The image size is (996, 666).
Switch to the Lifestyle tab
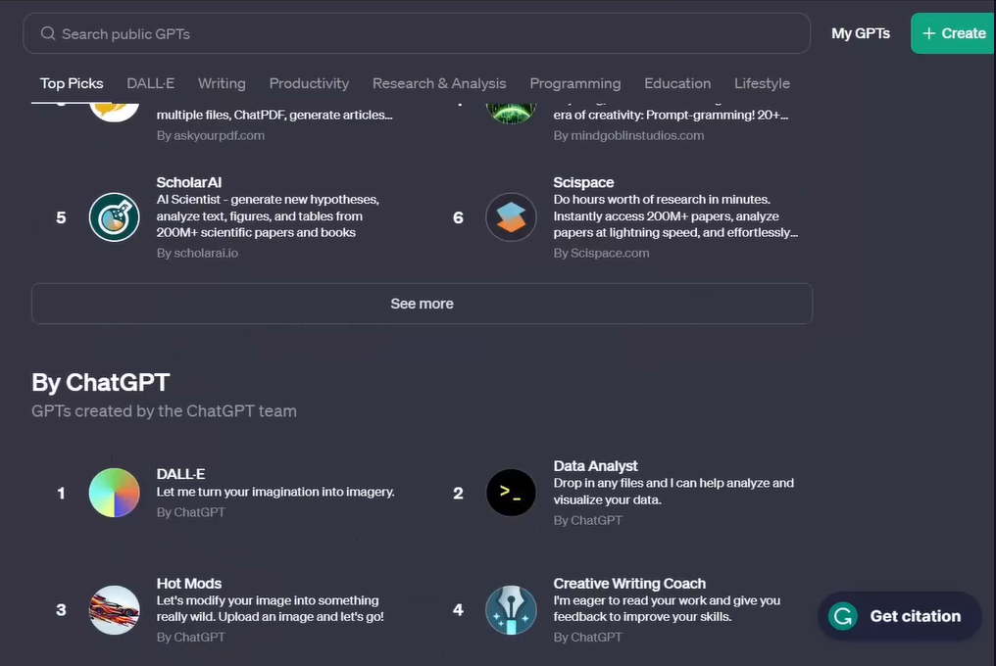coord(763,83)
